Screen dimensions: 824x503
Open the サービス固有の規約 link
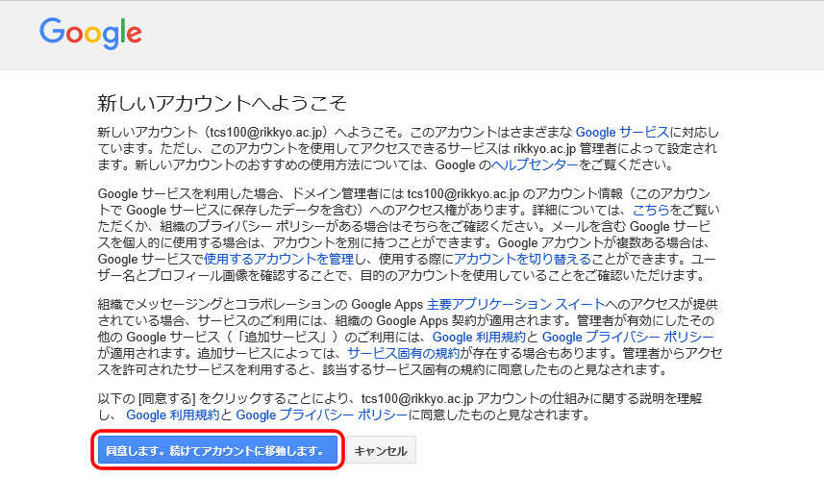pyautogui.click(x=404, y=353)
